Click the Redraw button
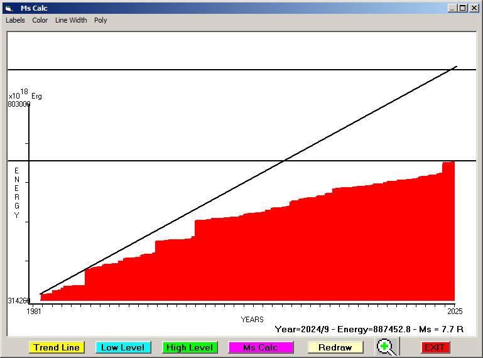Viewport: 483px width, 358px height. pyautogui.click(x=335, y=347)
